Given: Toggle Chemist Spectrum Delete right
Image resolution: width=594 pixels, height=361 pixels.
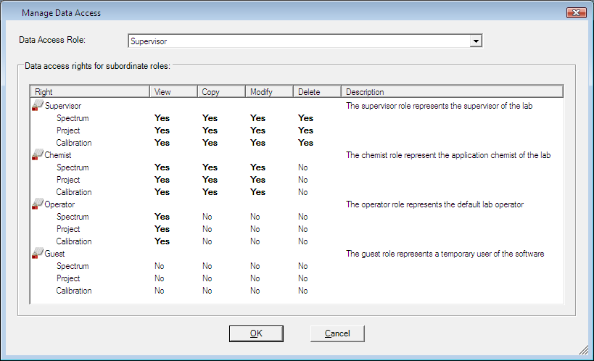Looking at the screenshot, I should (302, 167).
